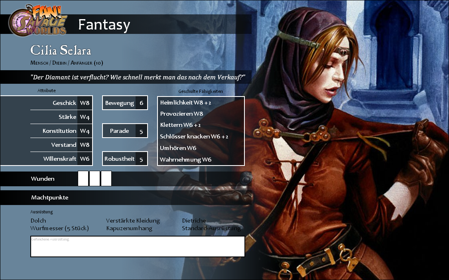Click the Standard-Ausrüstung entry
449x280 pixels.
211,228
